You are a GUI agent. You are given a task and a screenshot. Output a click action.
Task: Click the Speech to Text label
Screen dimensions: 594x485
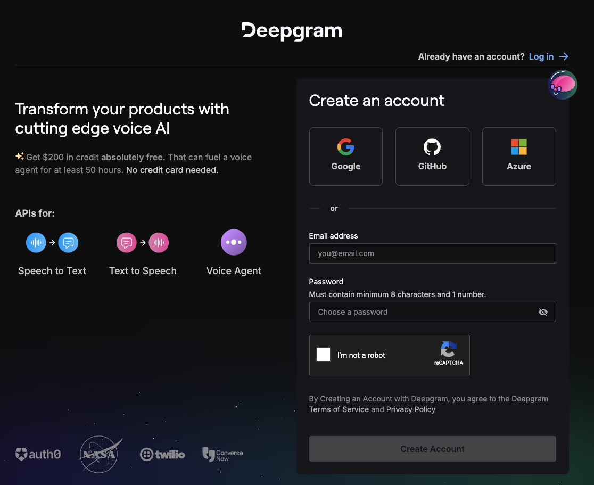click(52, 271)
